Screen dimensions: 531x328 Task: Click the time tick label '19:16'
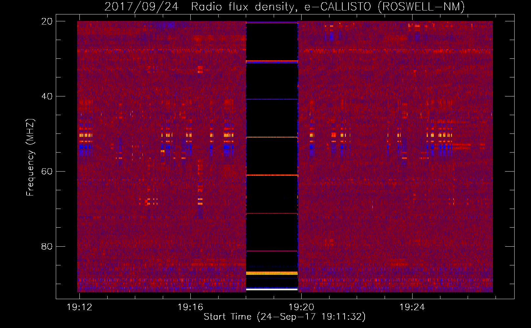point(190,307)
